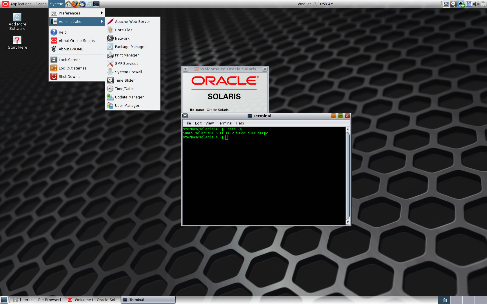Open the Terminal menu in Terminal window
The image size is (487, 304).
tap(225, 123)
